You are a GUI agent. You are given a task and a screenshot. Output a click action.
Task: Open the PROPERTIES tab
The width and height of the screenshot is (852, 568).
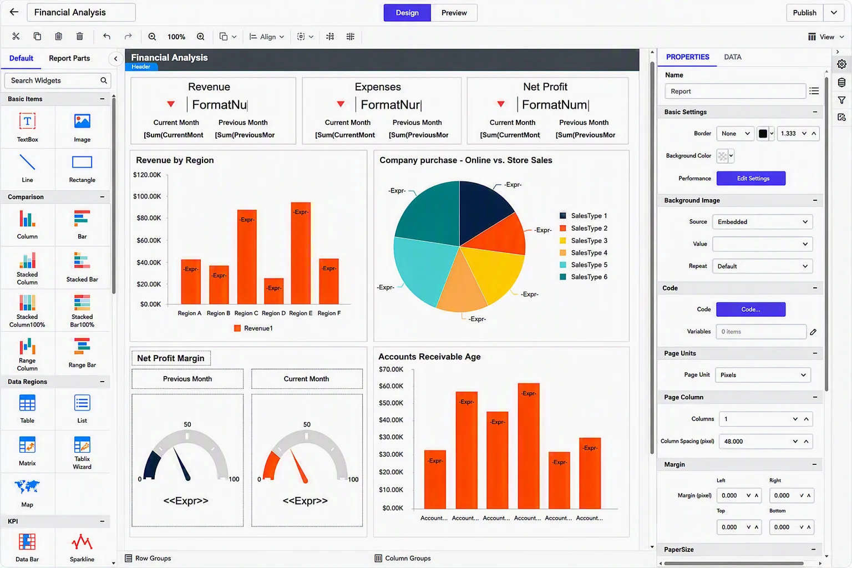pyautogui.click(x=687, y=57)
